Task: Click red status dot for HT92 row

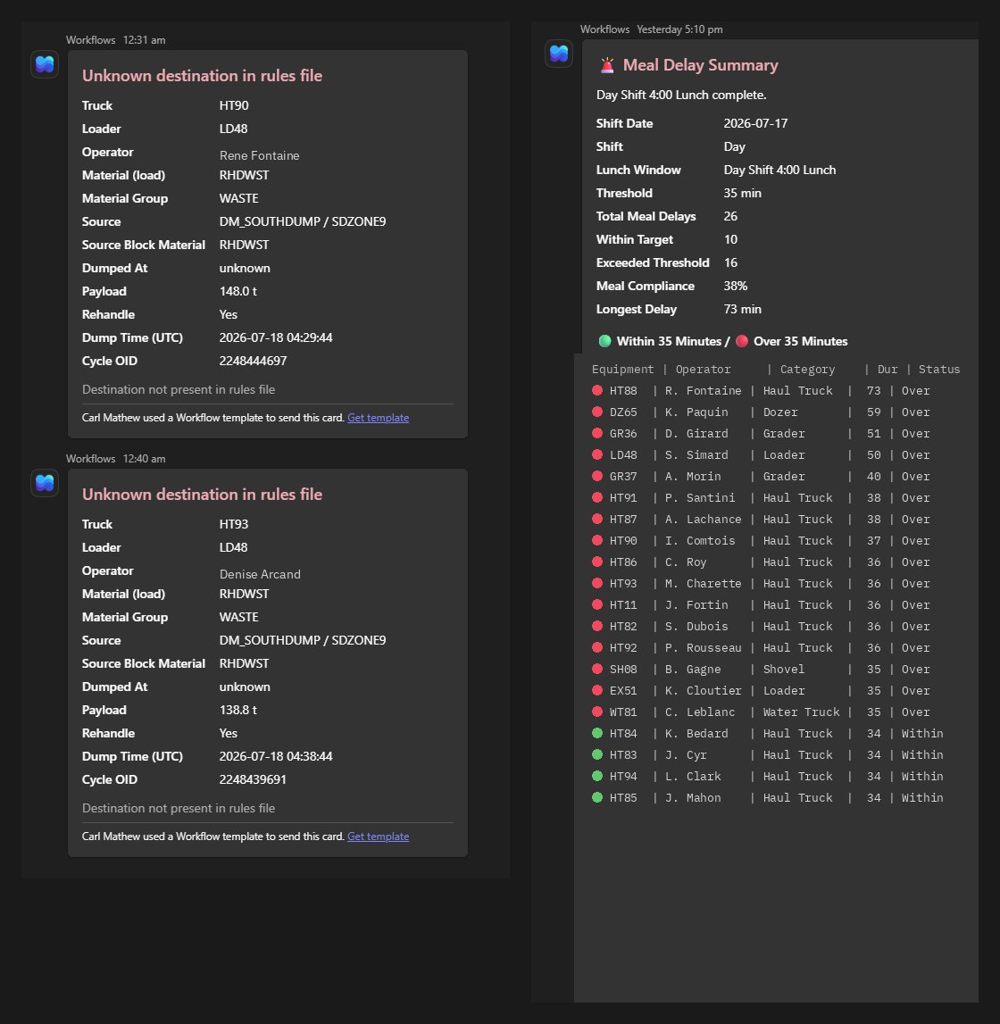Action: pyautogui.click(x=597, y=647)
